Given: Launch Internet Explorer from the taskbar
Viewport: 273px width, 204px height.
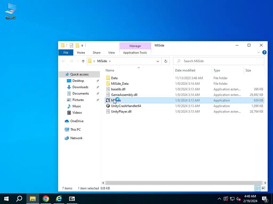Looking at the screenshot, I should tap(59, 199).
